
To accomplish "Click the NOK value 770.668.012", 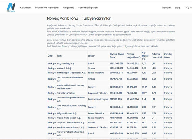I will point(116,93).
